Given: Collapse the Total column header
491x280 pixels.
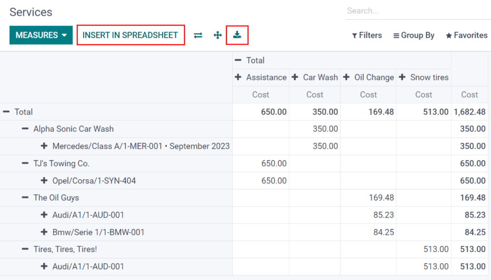Looking at the screenshot, I should (x=250, y=60).
